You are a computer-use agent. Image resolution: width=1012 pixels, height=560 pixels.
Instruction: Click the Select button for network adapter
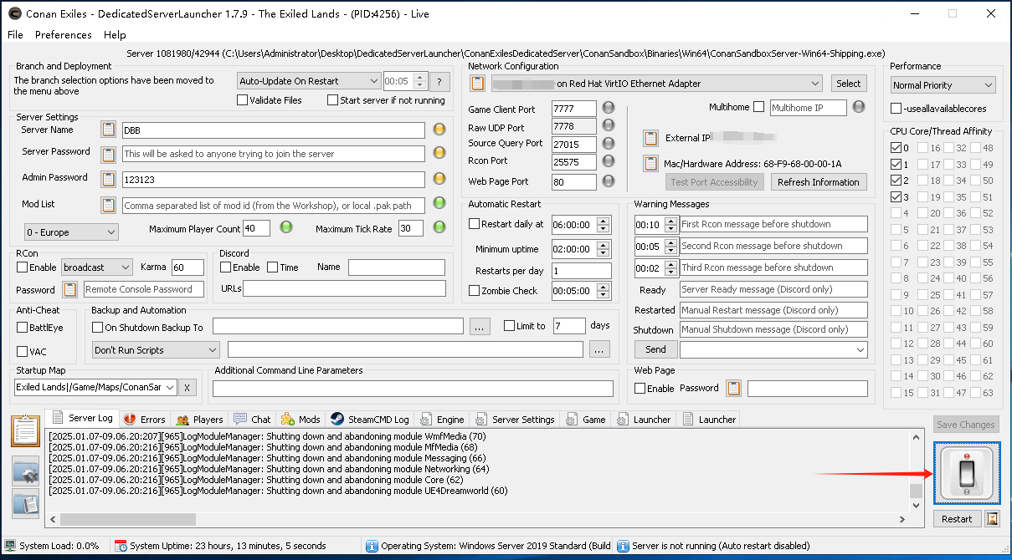[848, 84]
